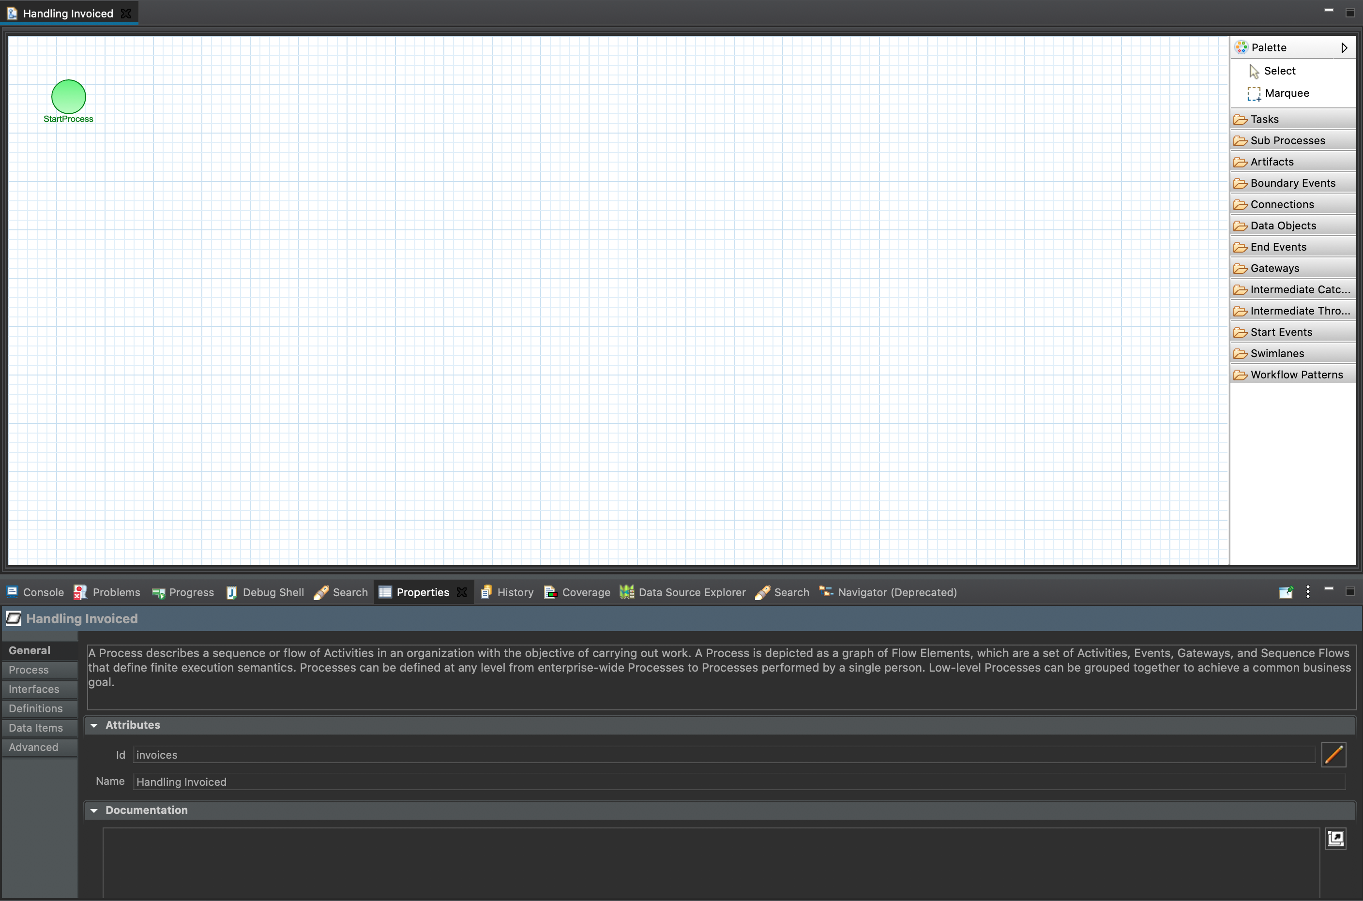Expand the Sub Processes palette drawer
Viewport: 1363px width, 901px height.
tap(1293, 140)
